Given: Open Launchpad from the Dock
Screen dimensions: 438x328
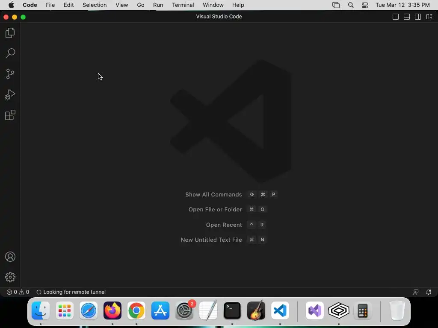Looking at the screenshot, I should pos(65,310).
